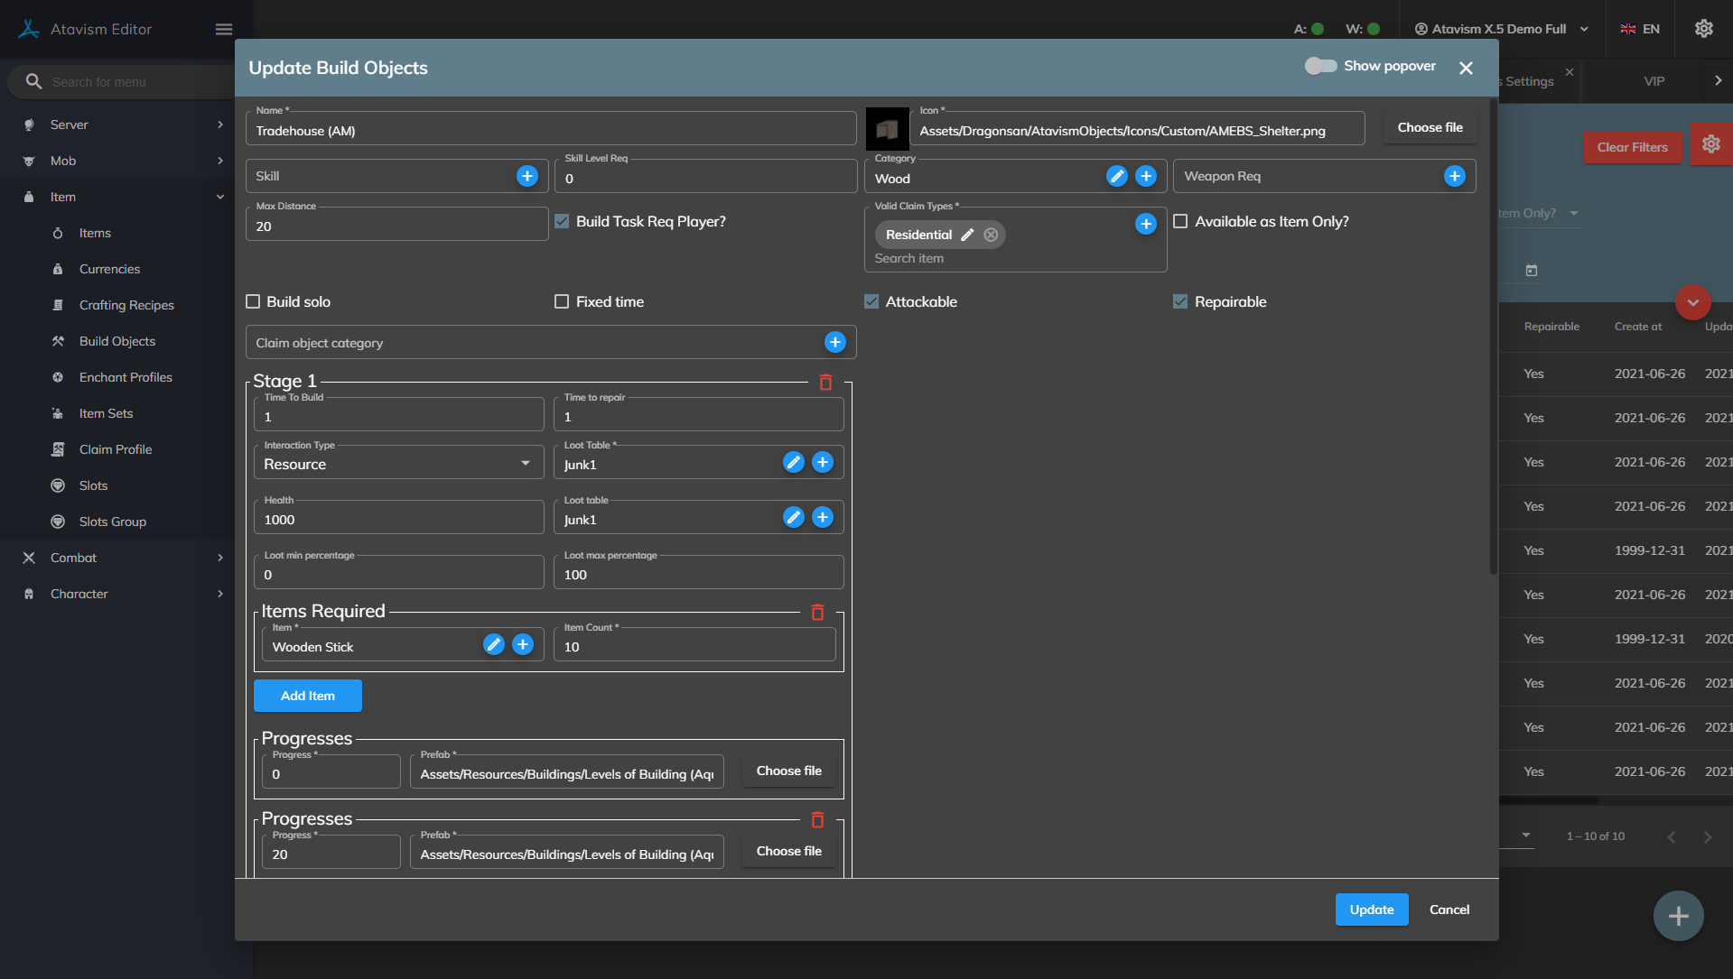Add a Weapon Req entry

pos(1454,176)
